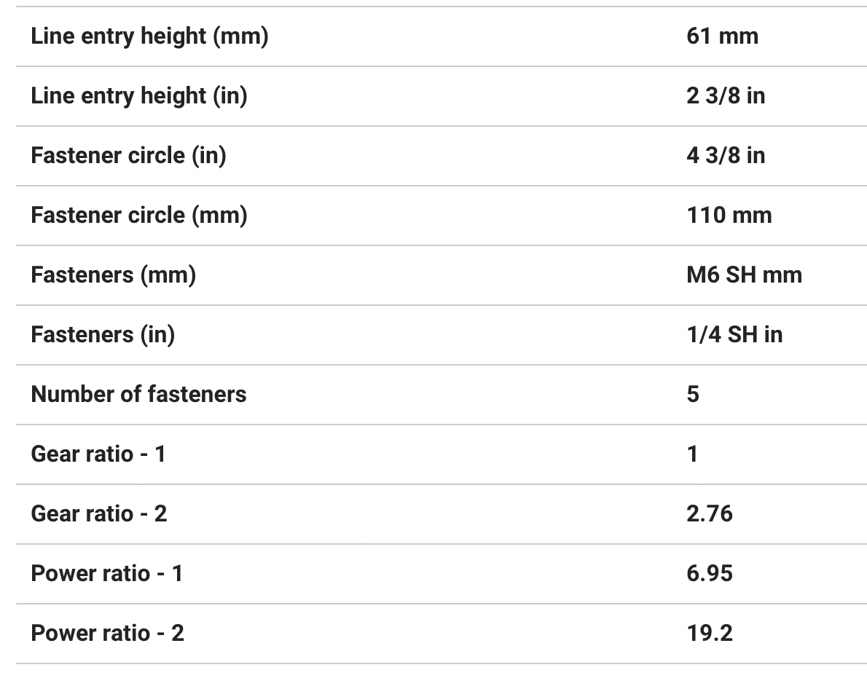
Task: Select the M6 SH mm value
Action: coord(744,275)
